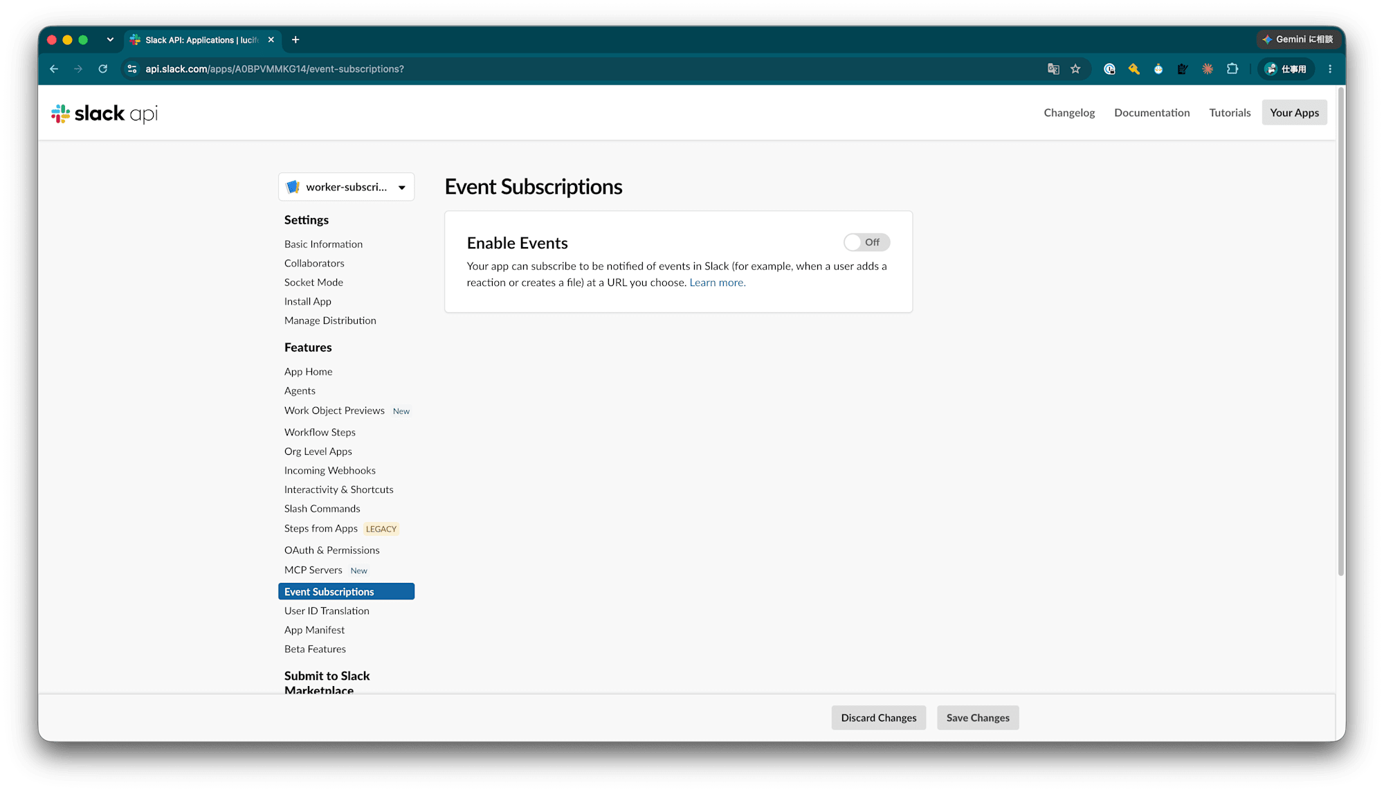
Task: Click the Gemini button in the title bar
Action: coord(1298,39)
